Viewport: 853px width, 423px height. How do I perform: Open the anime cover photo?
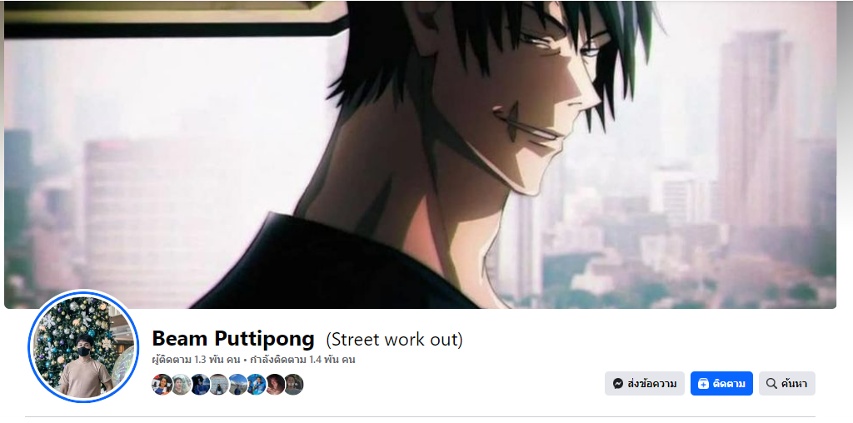pyautogui.click(x=420, y=154)
